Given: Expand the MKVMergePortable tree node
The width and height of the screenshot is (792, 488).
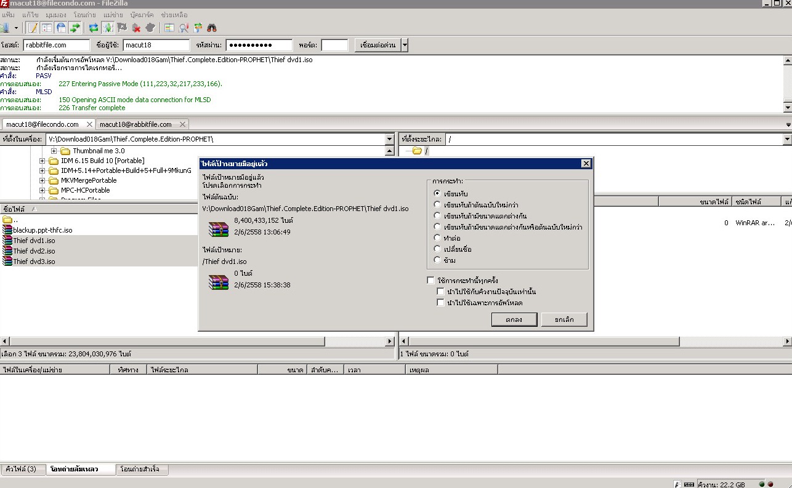Looking at the screenshot, I should [x=42, y=180].
